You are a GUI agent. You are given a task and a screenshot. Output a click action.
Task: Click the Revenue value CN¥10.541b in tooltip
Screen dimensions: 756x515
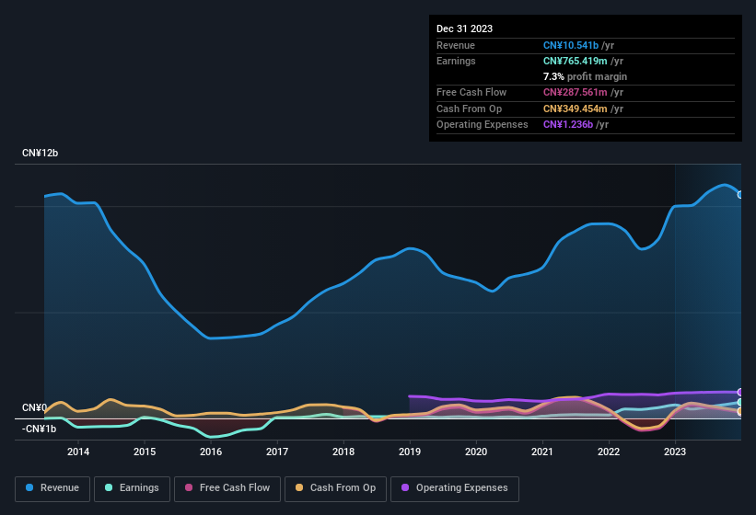tap(573, 45)
